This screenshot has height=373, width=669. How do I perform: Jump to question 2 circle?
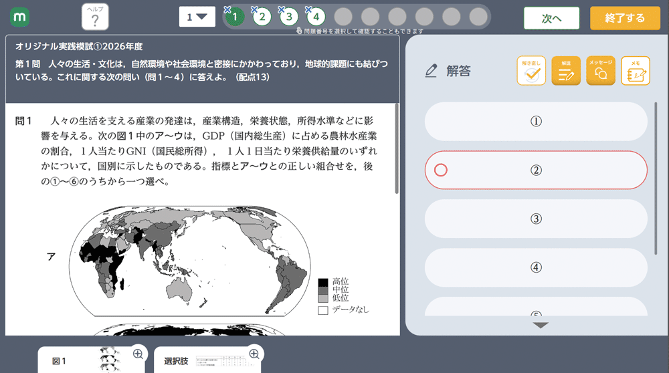click(x=262, y=17)
